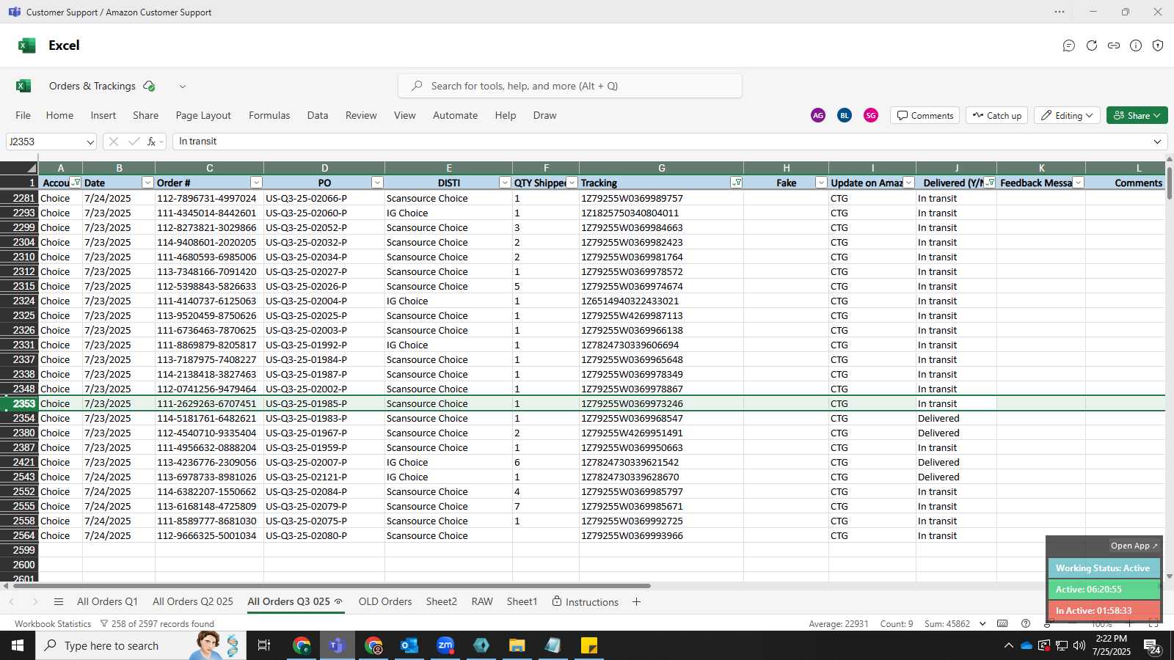Image resolution: width=1174 pixels, height=660 pixels.
Task: Open the Automate ribbon tab
Action: click(455, 115)
